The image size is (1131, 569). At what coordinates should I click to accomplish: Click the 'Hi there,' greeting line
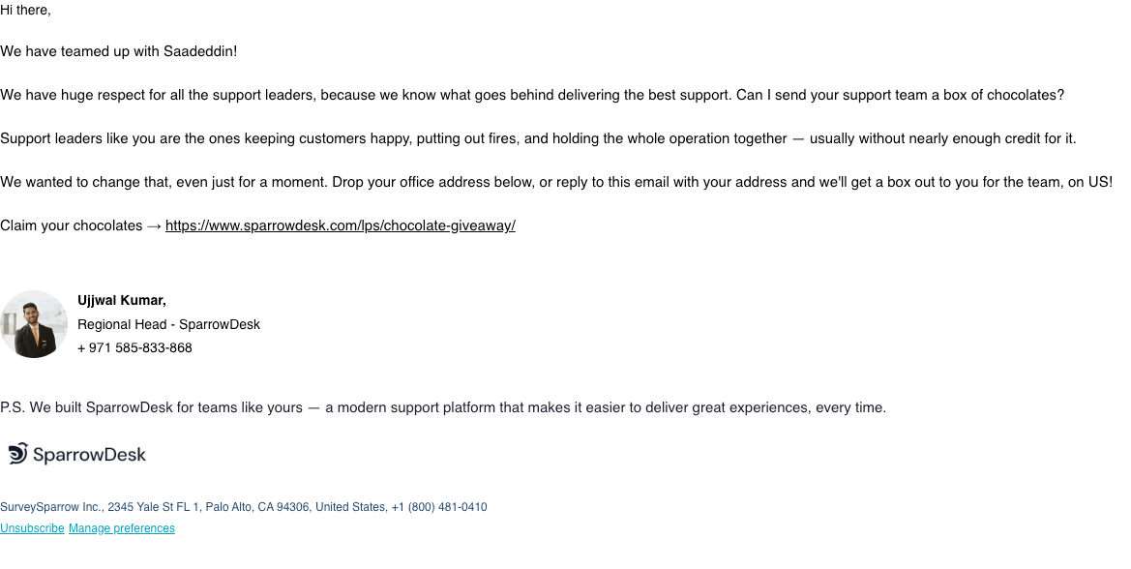pos(25,10)
